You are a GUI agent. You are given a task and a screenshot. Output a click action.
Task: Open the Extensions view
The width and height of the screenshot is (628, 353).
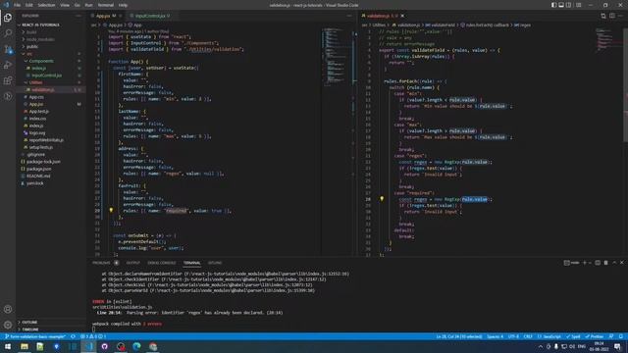coord(8,80)
